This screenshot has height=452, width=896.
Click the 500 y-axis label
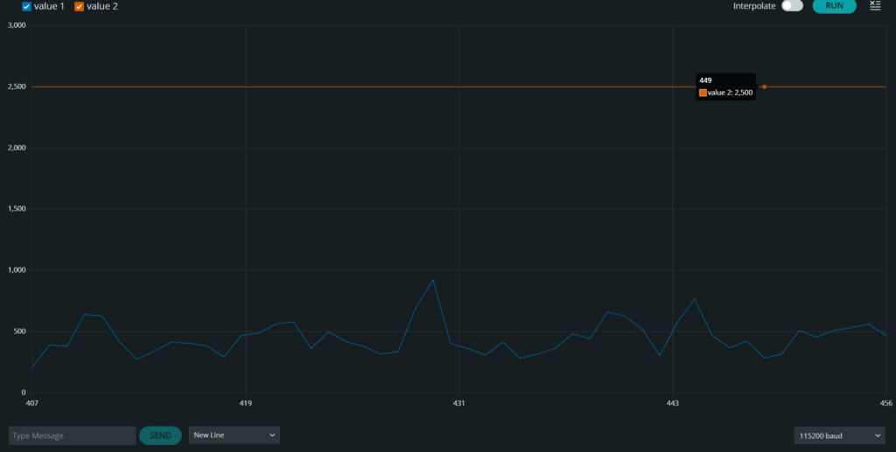pos(20,331)
